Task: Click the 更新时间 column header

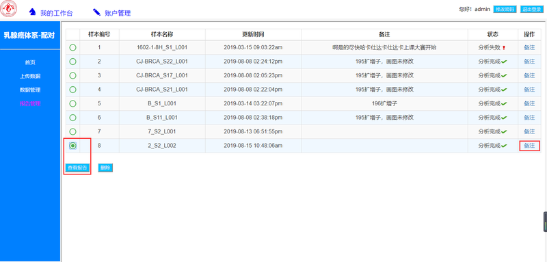Action: pos(253,34)
